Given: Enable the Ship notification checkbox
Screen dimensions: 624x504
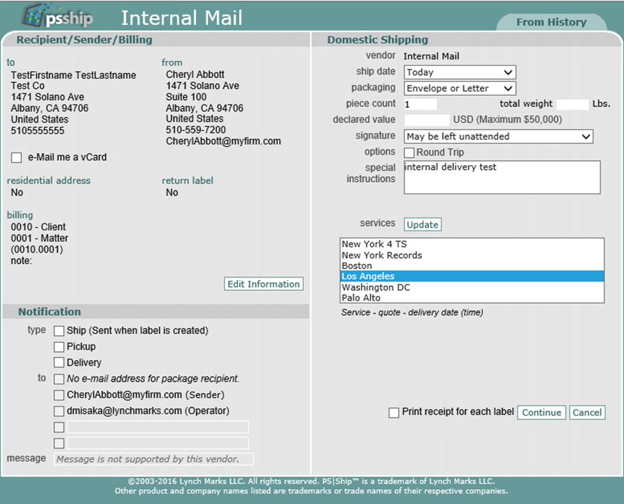Looking at the screenshot, I should (x=59, y=331).
